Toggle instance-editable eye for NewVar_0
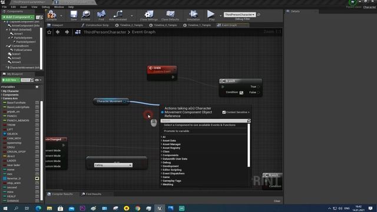This screenshot has height=212, width=377. click(37, 178)
